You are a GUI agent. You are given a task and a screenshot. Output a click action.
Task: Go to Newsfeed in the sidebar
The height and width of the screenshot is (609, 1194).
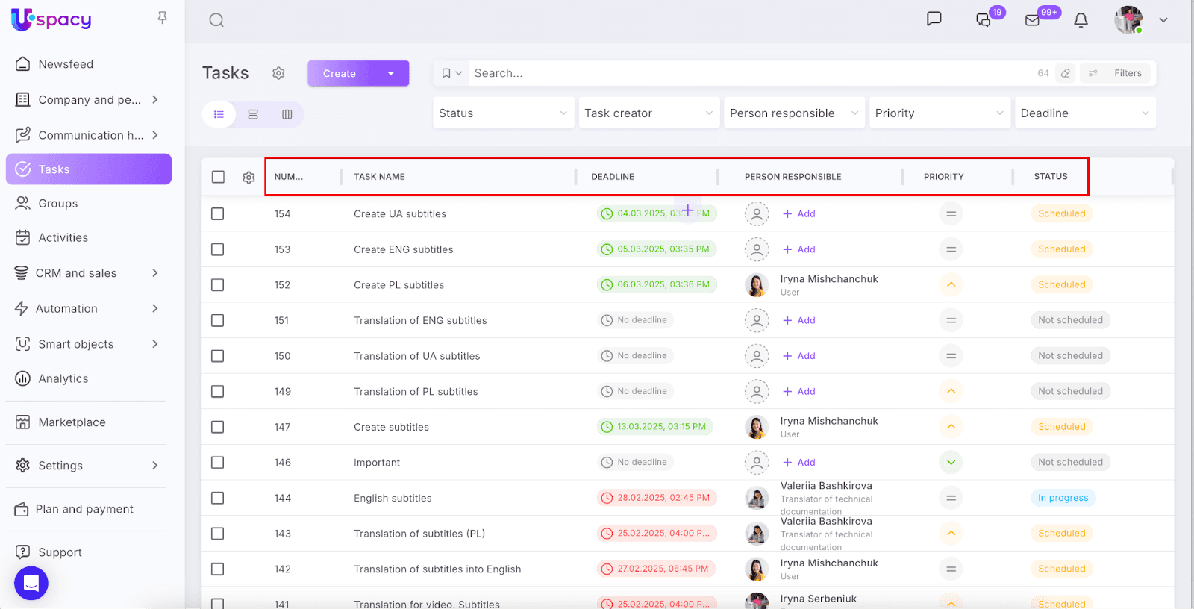tap(66, 64)
